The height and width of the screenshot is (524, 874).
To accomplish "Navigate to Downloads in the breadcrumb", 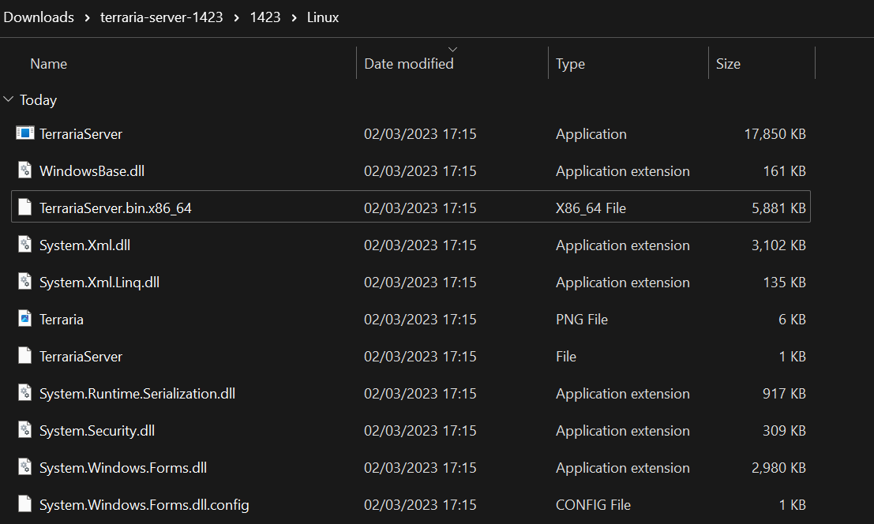I will (39, 17).
